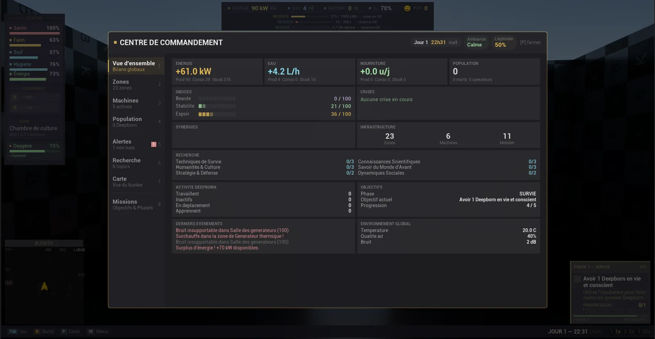This screenshot has width=655, height=339.
Task: Open the Alertes tab
Action: click(136, 144)
